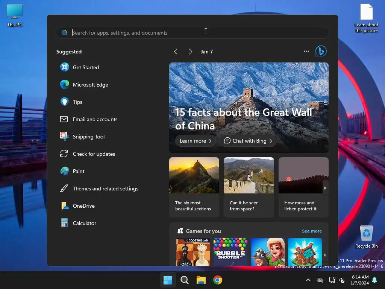Viewport: 385px width, 289px height.
Task: Open How moss and lichen protect it card
Action: tap(303, 187)
